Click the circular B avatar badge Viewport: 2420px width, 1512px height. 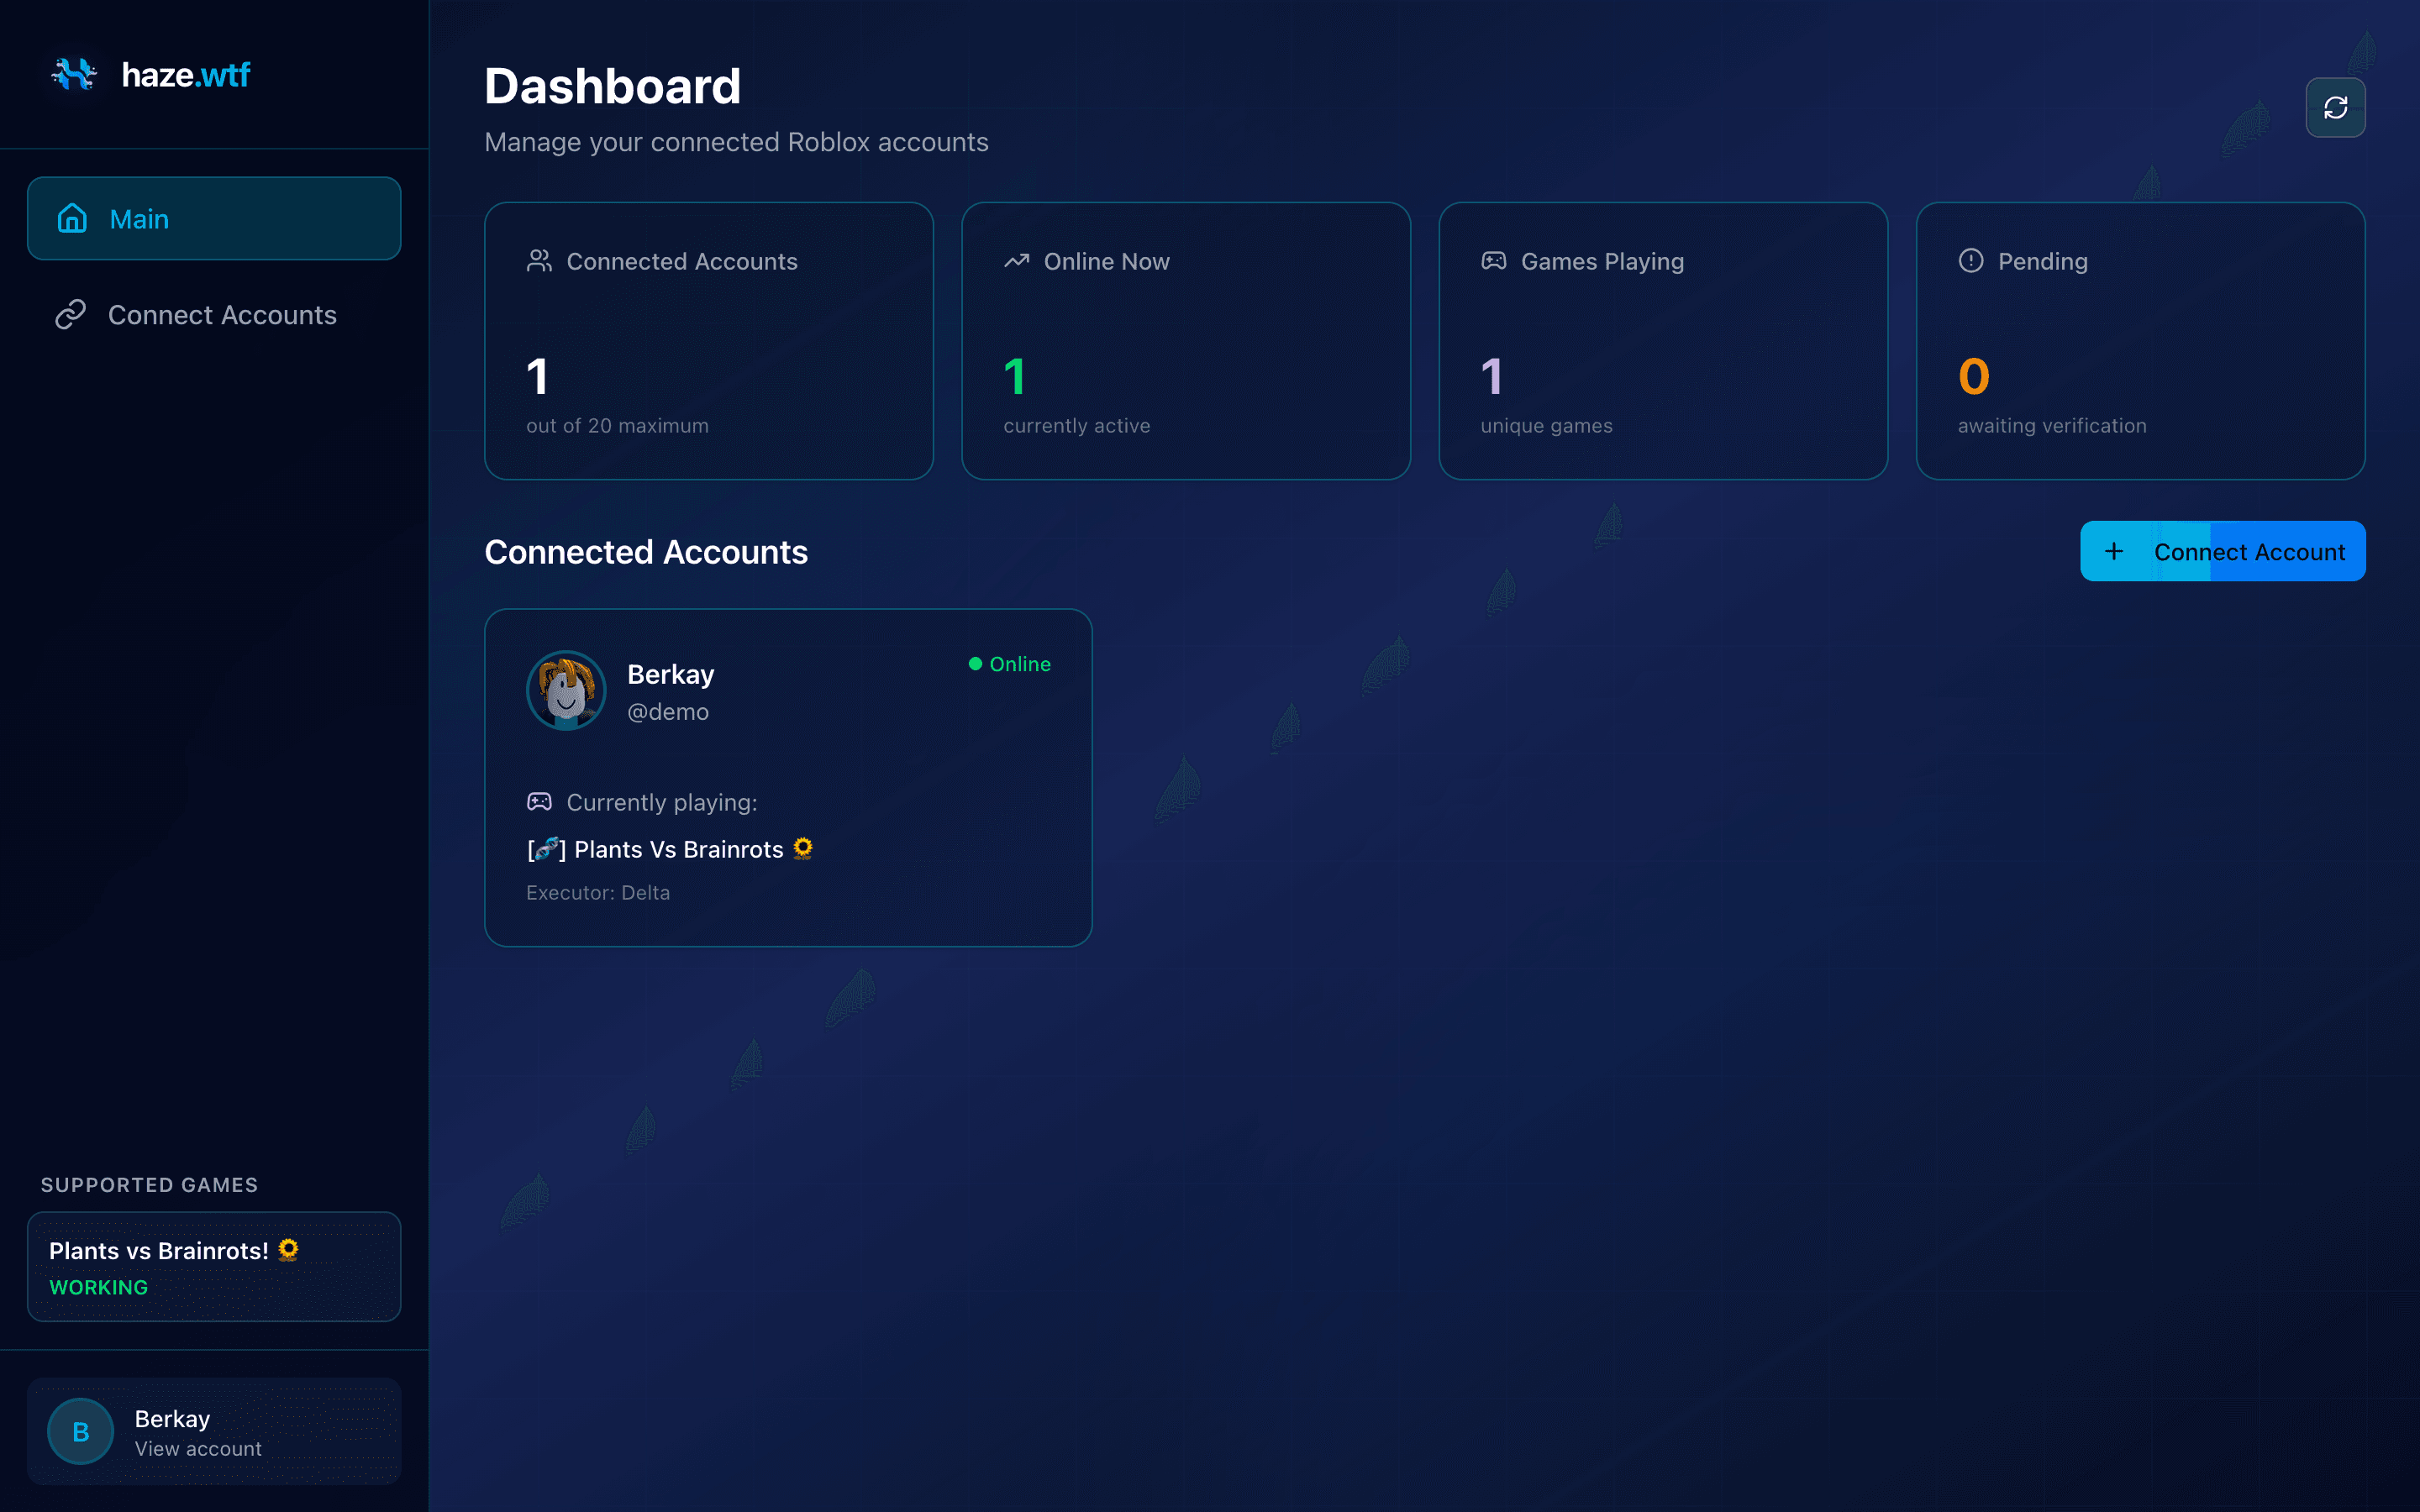(80, 1431)
